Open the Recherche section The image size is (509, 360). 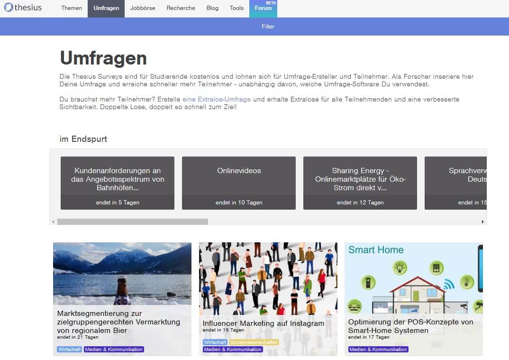pos(181,8)
